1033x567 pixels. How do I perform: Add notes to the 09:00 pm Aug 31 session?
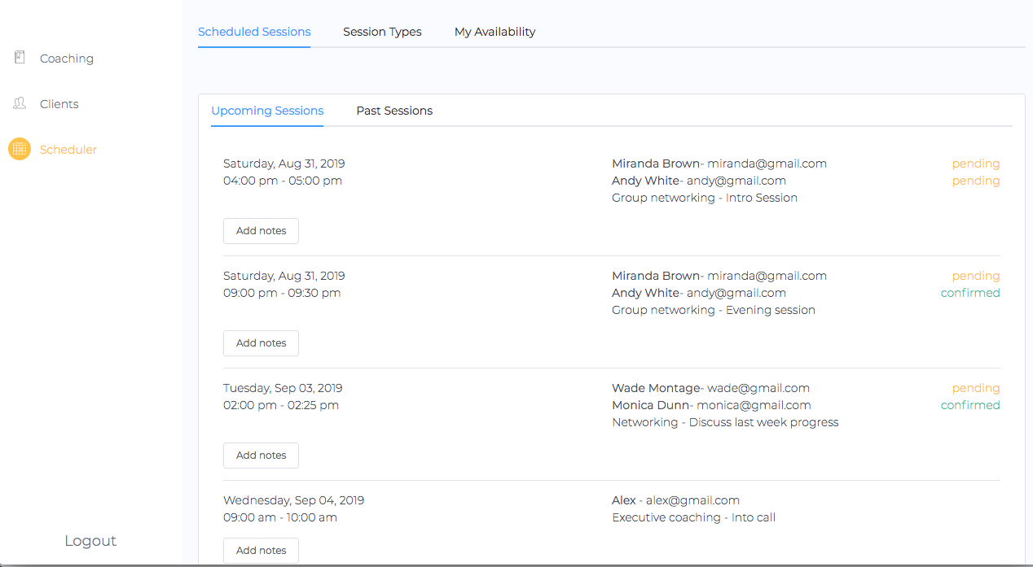click(261, 343)
